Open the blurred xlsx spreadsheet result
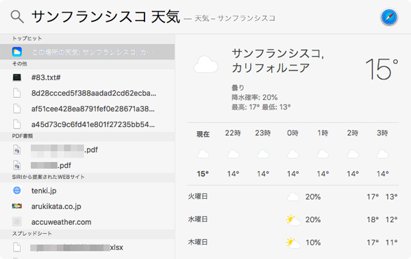Viewport: 411px width, 259px height. pos(87,247)
